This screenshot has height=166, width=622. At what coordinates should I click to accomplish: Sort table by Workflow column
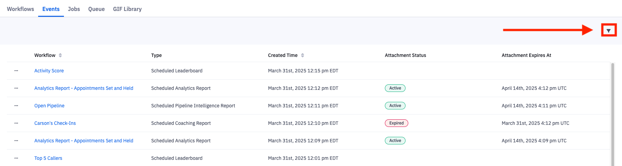60,55
